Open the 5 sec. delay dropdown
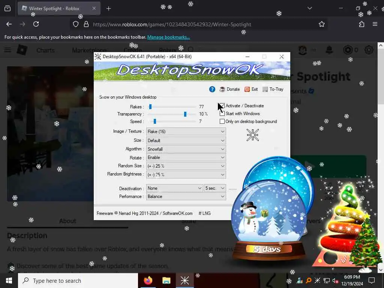 tap(215, 188)
